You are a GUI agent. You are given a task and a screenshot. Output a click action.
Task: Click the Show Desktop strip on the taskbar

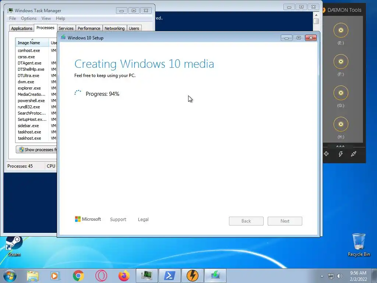[x=374, y=276]
